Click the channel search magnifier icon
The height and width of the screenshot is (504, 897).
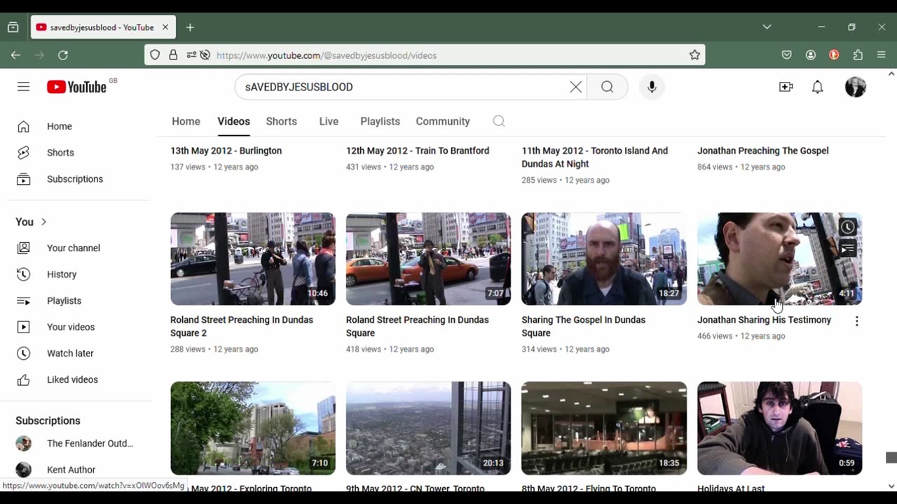click(x=498, y=121)
